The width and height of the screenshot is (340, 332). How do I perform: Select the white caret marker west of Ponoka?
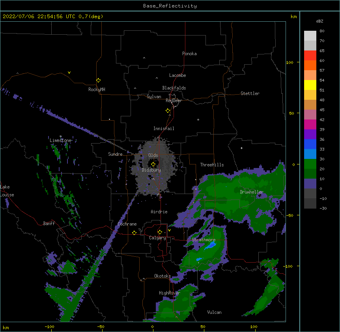click(x=144, y=58)
